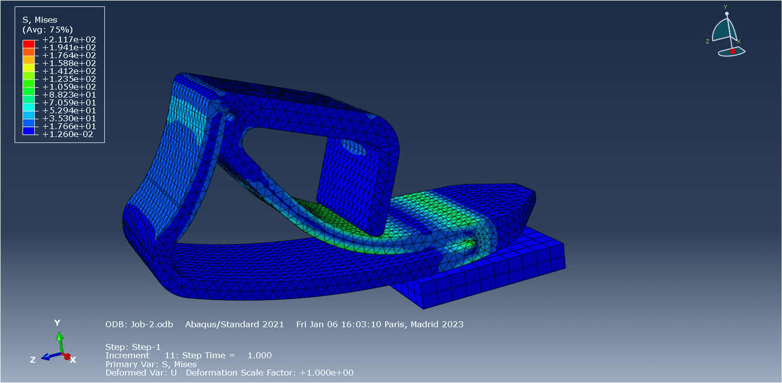Click the 'Primary Var: S, Mises' line
This screenshot has width=782, height=383.
[151, 364]
